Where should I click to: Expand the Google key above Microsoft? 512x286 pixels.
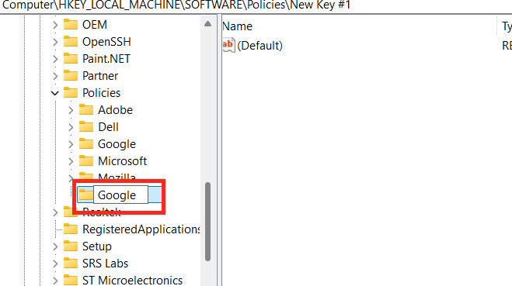(x=71, y=144)
